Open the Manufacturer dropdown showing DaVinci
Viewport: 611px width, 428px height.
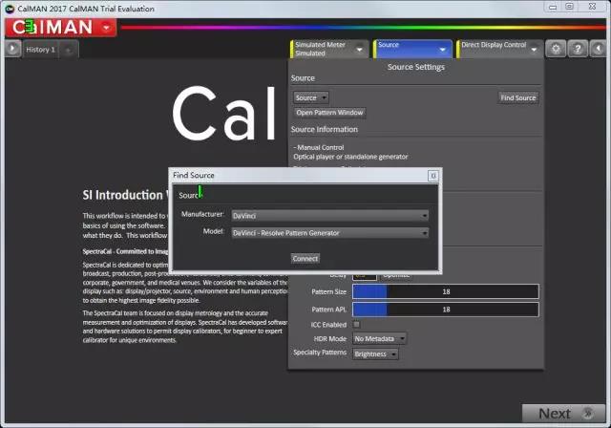[330, 216]
